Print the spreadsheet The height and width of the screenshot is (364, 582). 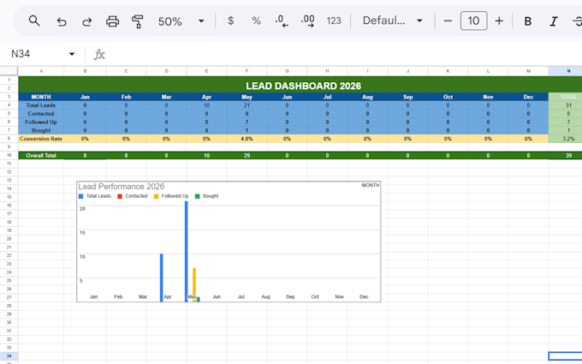pos(112,21)
